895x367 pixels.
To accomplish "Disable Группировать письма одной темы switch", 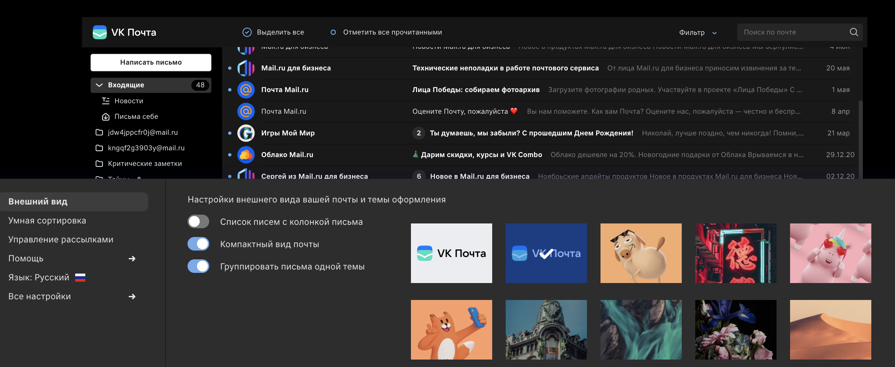I will click(x=198, y=266).
